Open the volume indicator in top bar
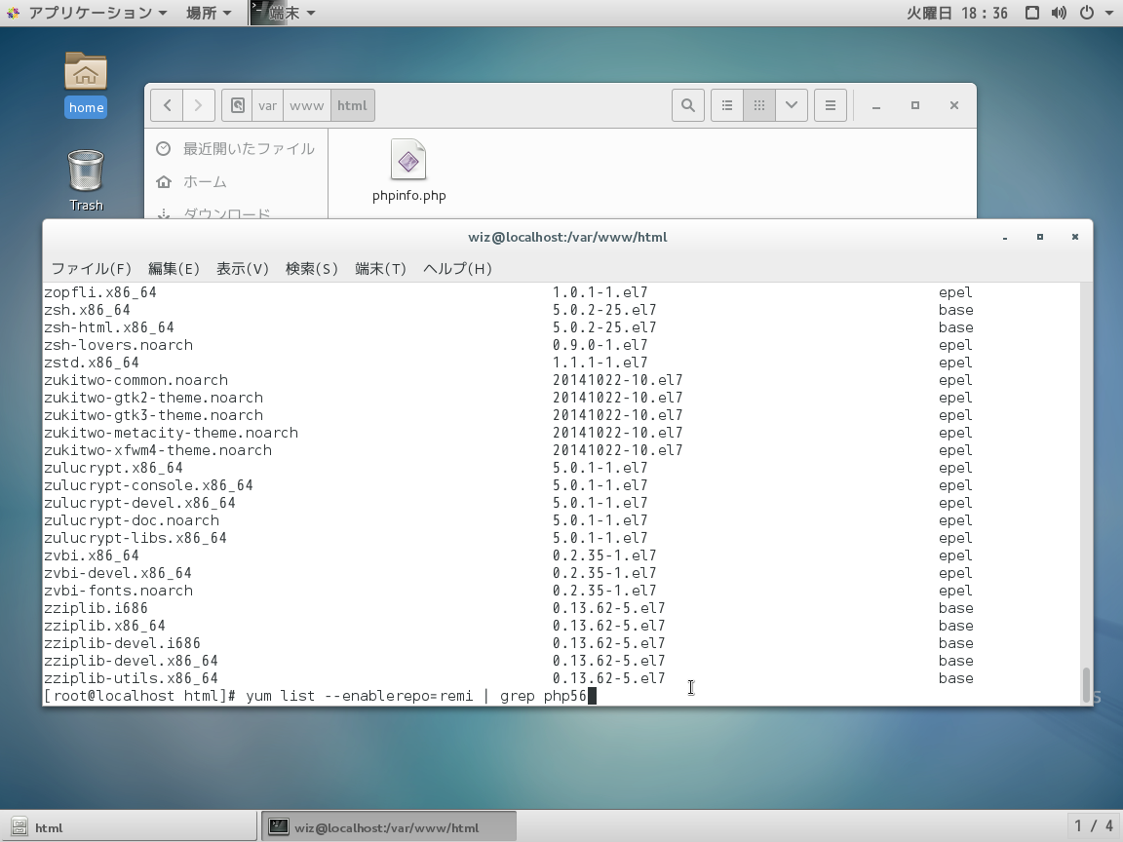 [1059, 13]
